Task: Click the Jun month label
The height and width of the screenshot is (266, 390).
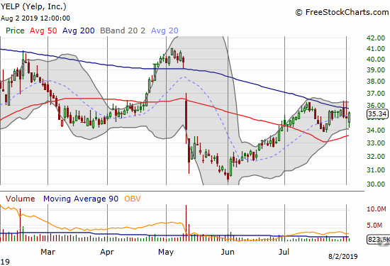Action: click(228, 252)
